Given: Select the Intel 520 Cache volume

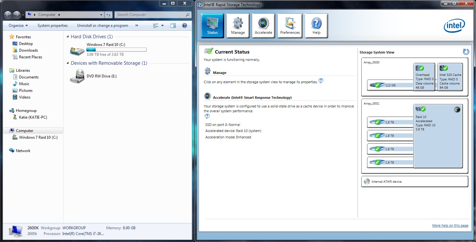Looking at the screenshot, I should pos(450,77).
